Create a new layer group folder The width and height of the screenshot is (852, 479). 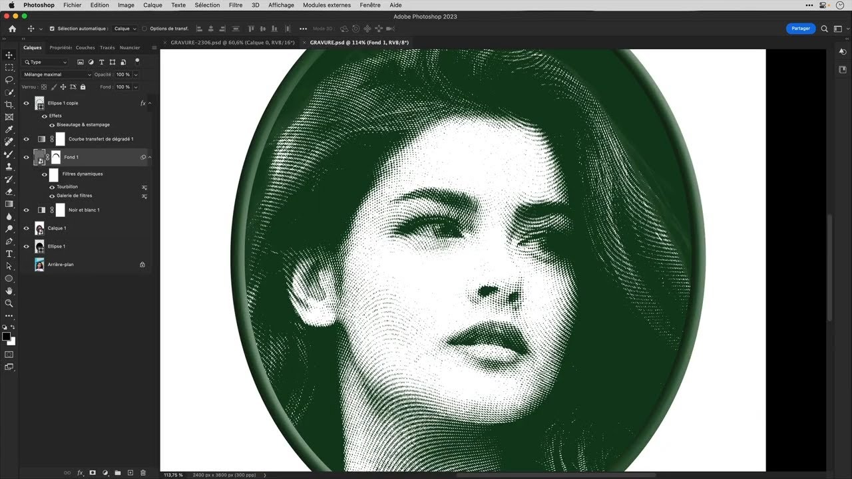click(x=118, y=472)
